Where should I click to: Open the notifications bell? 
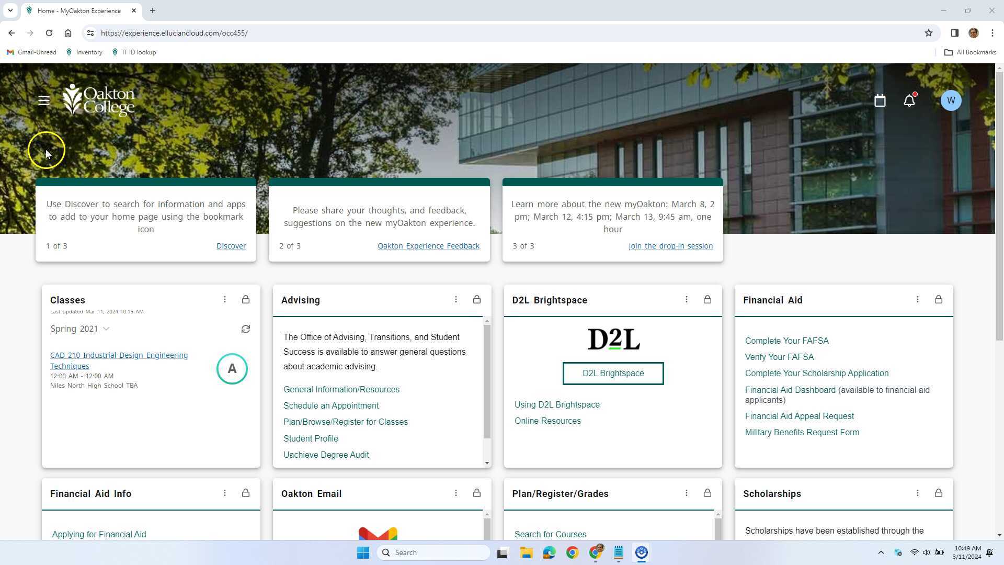tap(909, 100)
